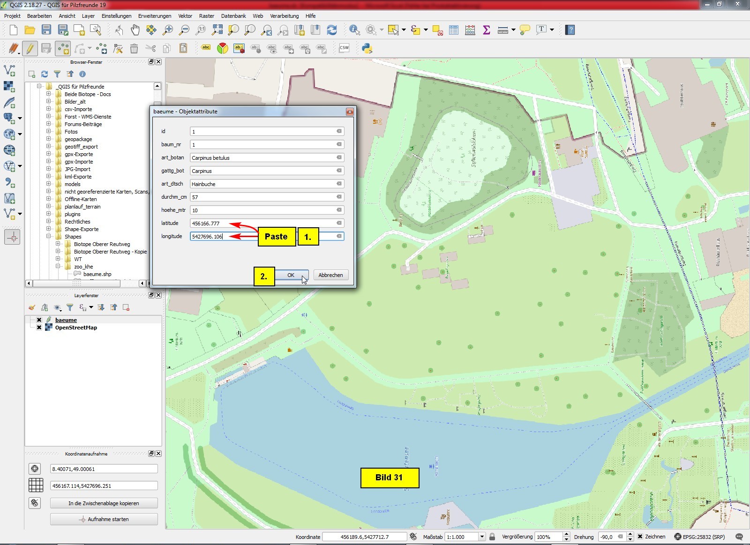Open the Help icon in toolbar
This screenshot has height=545, width=750.
coord(570,30)
